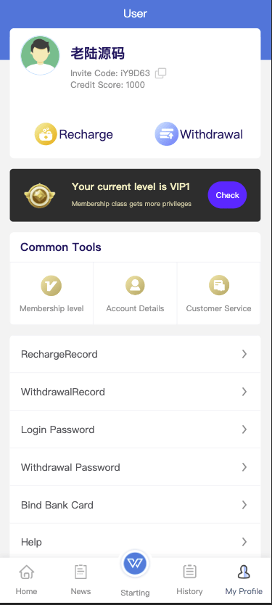Viewport: 272px width, 605px height.
Task: Switch to the Home tab
Action: (x=27, y=580)
